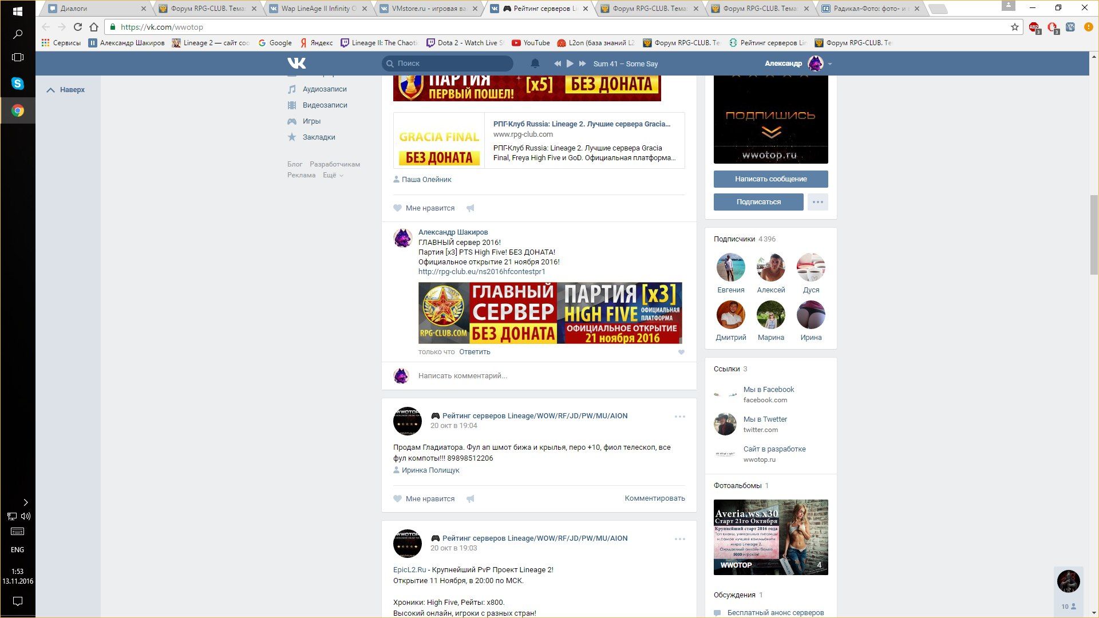
Task: Open the Сайт в разработке link
Action: tap(774, 449)
